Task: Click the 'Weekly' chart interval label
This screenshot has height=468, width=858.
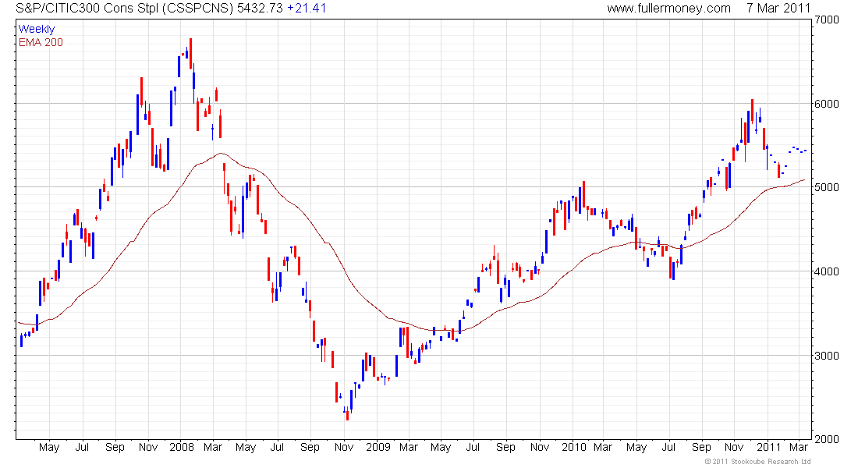Action: [37, 29]
